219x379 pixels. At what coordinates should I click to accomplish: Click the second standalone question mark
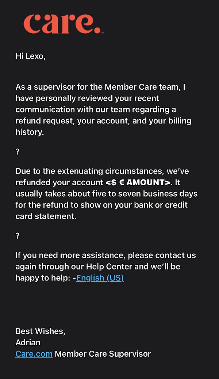point(18,236)
